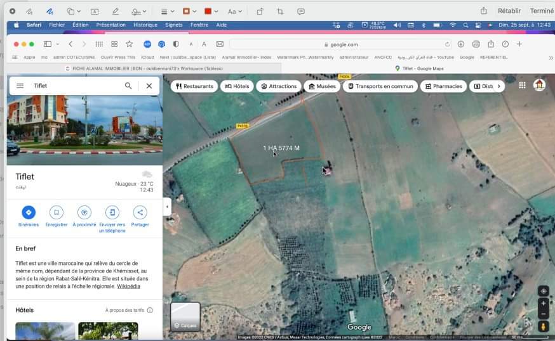Clear the Tiflet search with X
This screenshot has height=341, width=555.
point(149,86)
